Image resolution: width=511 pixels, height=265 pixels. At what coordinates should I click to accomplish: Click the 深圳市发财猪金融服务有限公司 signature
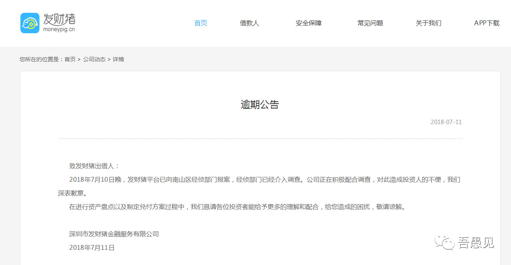(114, 234)
